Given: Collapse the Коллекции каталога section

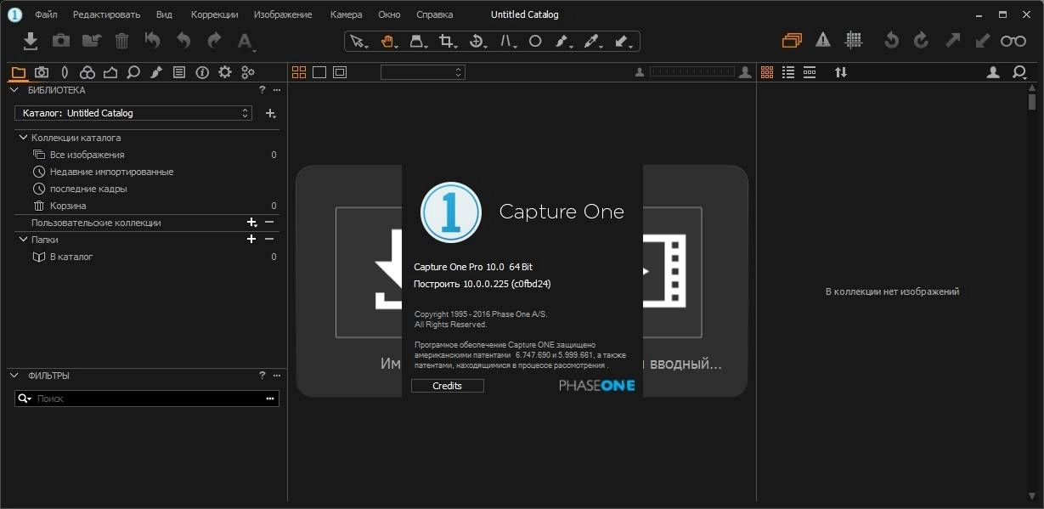Looking at the screenshot, I should (x=24, y=137).
